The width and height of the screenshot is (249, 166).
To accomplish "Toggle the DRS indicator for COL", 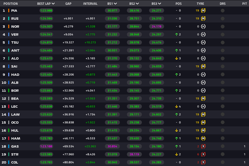I will click(223, 162).
